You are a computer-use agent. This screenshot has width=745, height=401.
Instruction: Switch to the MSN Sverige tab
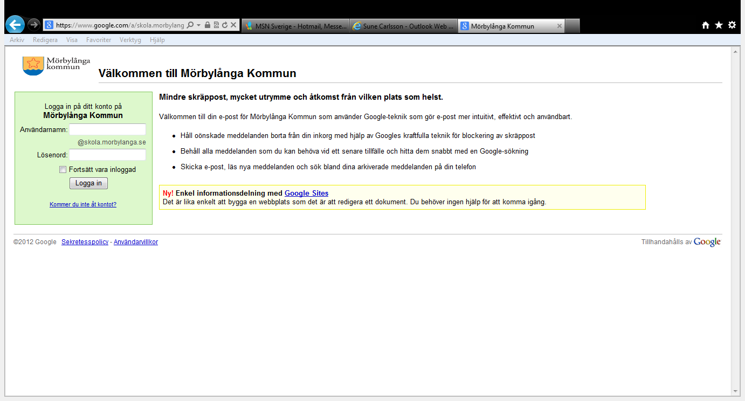[295, 26]
